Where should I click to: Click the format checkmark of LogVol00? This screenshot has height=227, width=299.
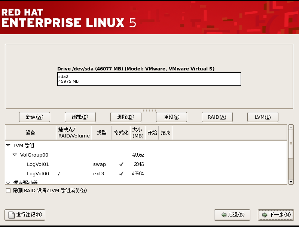coord(121,173)
